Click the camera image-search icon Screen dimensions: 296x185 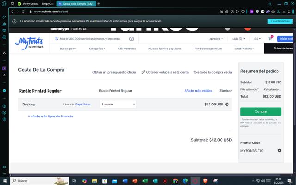click(131, 39)
